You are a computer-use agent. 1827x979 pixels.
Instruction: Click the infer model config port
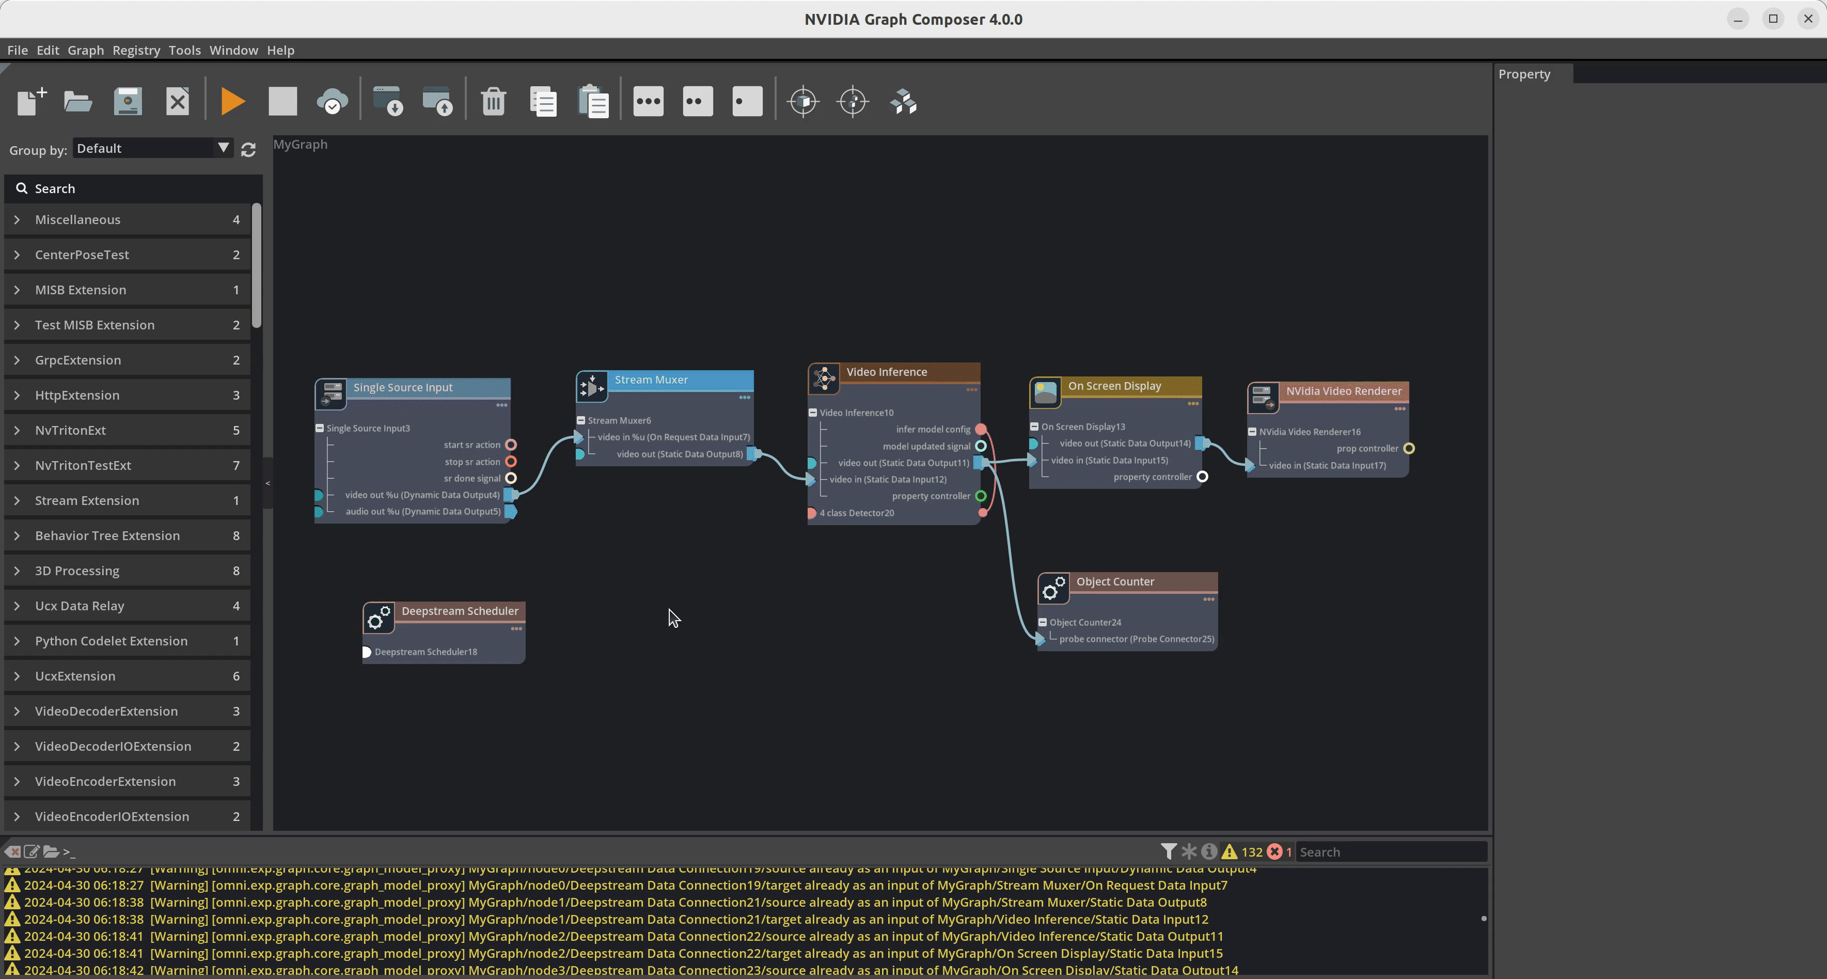click(980, 429)
